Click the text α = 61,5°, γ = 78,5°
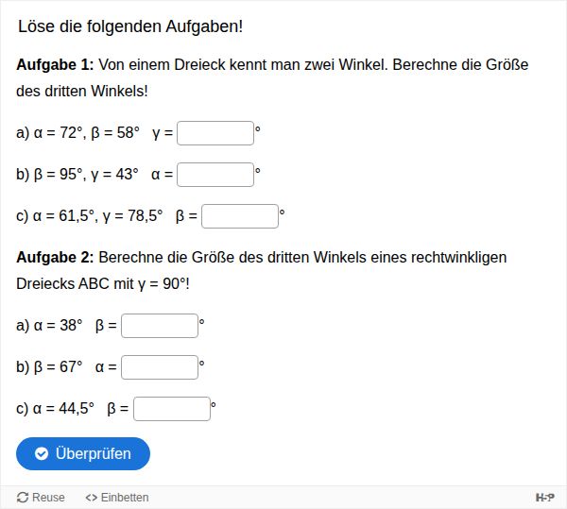Screen dimensions: 567x509 (97, 216)
